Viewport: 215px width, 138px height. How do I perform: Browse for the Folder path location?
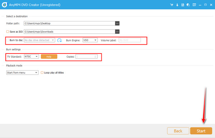[x=117, y=23]
